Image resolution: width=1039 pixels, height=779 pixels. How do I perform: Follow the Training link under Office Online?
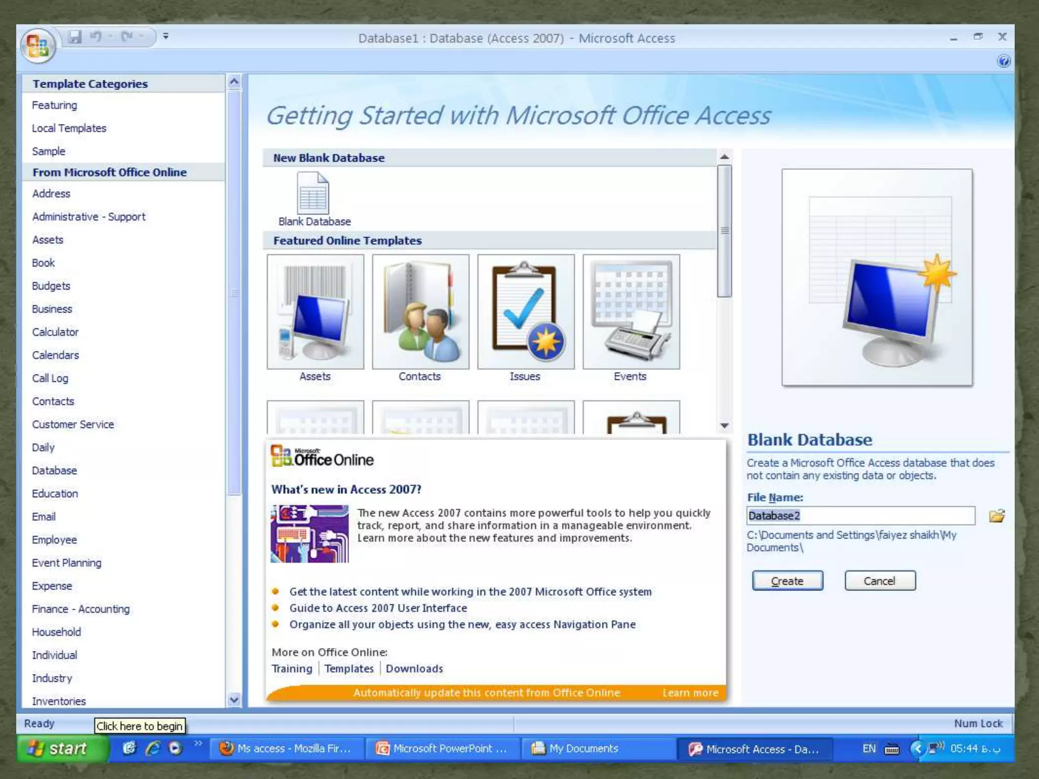click(x=292, y=668)
